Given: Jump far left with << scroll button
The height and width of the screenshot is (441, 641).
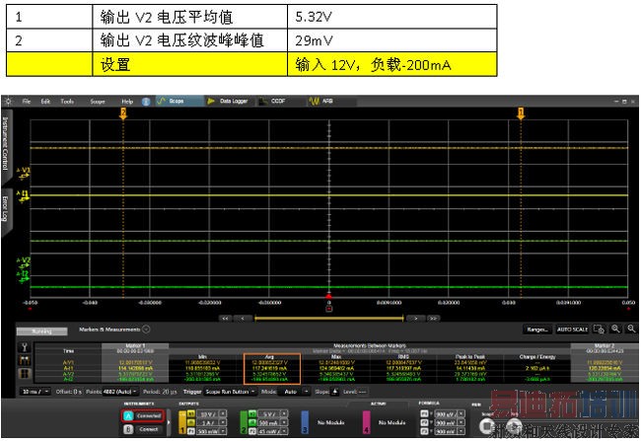Looking at the screenshot, I should 225,318.
